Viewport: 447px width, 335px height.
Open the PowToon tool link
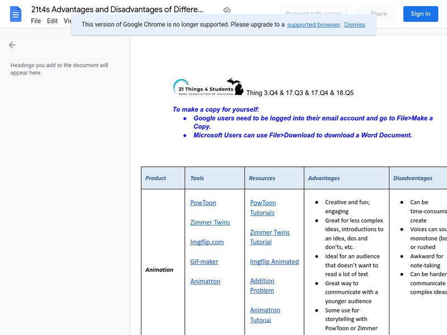[203, 203]
